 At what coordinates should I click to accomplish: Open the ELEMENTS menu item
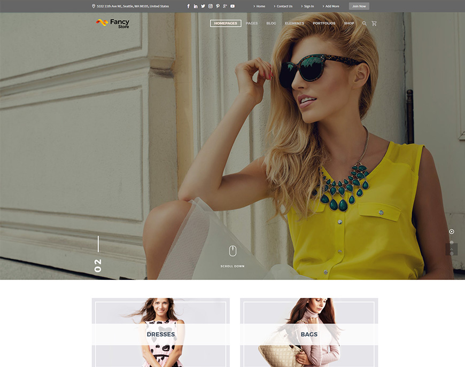[294, 24]
